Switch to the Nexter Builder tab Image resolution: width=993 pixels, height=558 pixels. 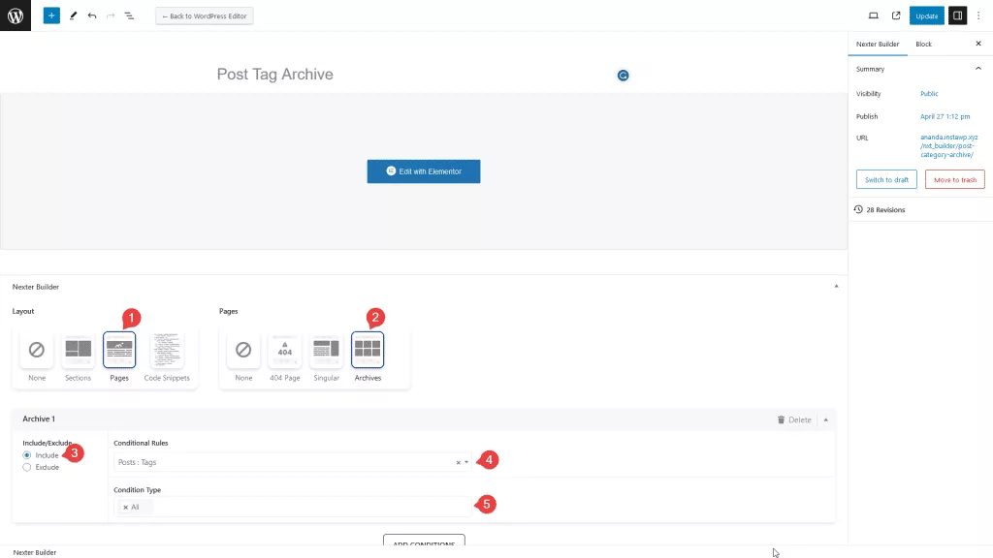point(877,44)
